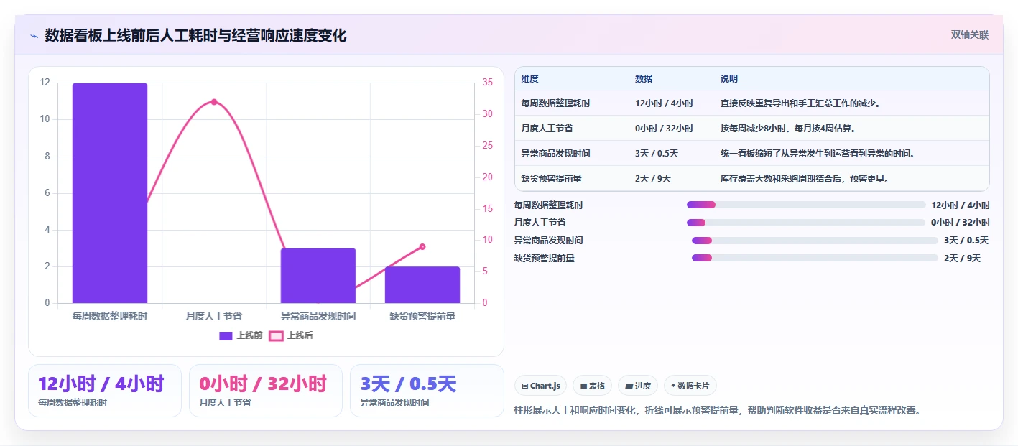1018x446 pixels.
Task: Click the small icon inside the 表格 chip
Action: (583, 386)
